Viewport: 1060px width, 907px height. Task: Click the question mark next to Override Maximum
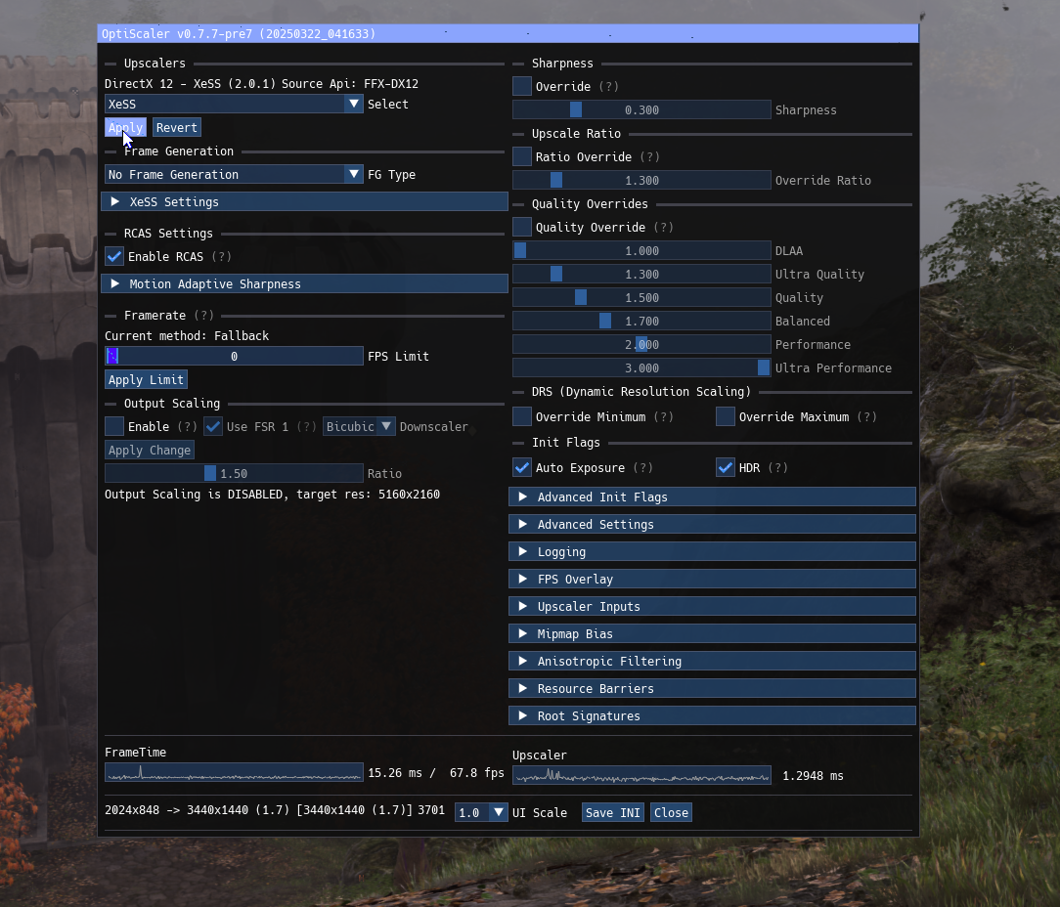click(x=868, y=416)
